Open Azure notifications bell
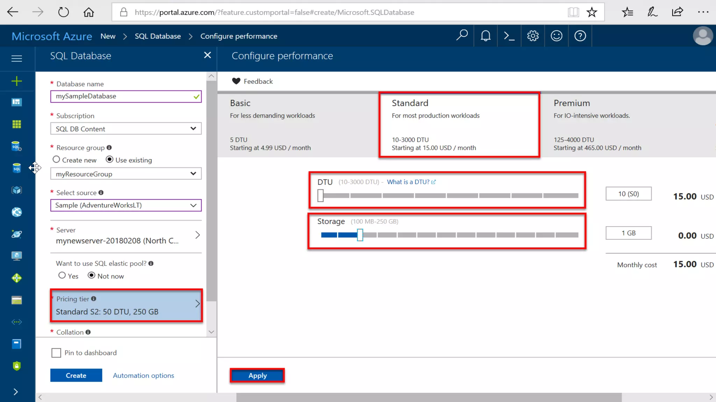The width and height of the screenshot is (716, 402). point(486,36)
